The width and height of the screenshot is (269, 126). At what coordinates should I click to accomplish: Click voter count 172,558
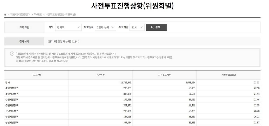point(127,100)
